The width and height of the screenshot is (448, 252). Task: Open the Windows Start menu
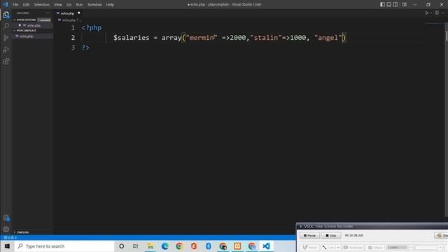pos(7,246)
